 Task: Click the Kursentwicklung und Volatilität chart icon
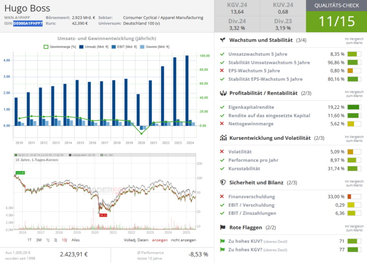pyautogui.click(x=223, y=138)
